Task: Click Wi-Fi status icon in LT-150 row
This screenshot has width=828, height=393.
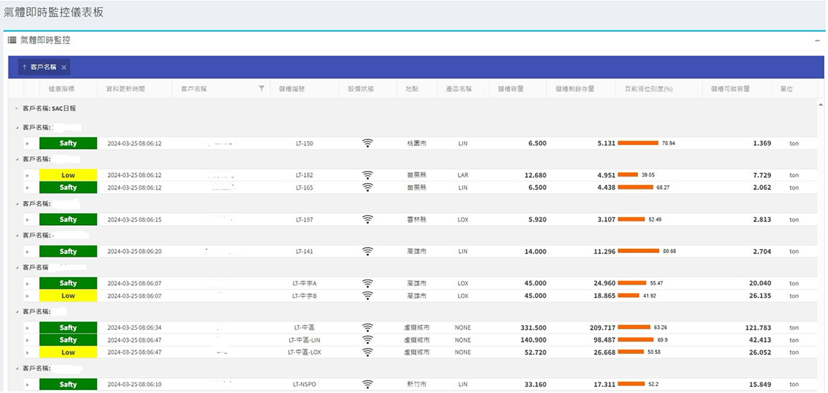Action: 367,143
